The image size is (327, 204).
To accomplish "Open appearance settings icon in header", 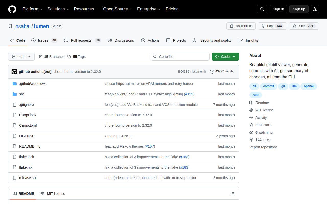I will (x=315, y=9).
